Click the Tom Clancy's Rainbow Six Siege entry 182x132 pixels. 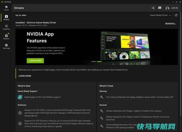click(x=140, y=97)
